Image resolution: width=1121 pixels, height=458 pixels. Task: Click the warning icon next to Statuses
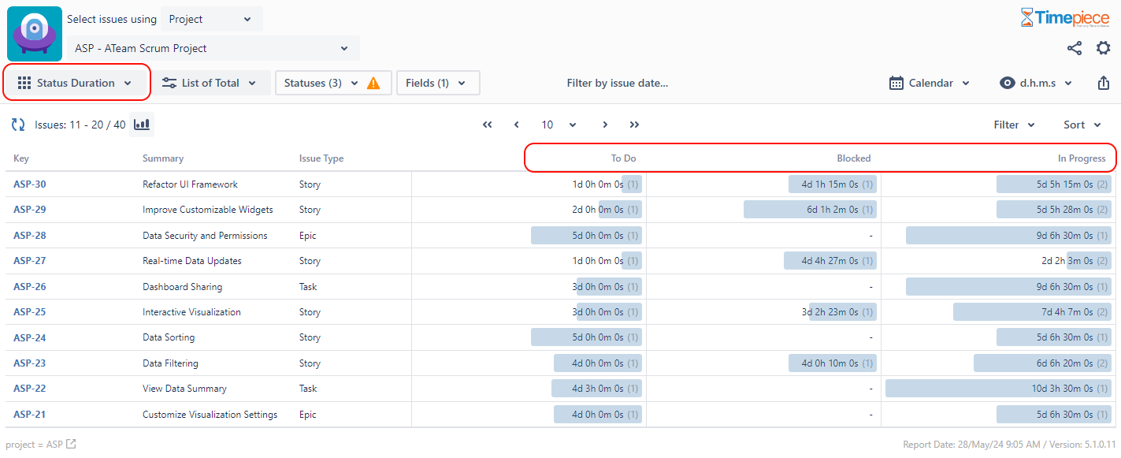[373, 82]
